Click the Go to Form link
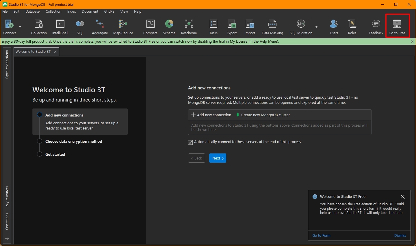 tap(321, 236)
